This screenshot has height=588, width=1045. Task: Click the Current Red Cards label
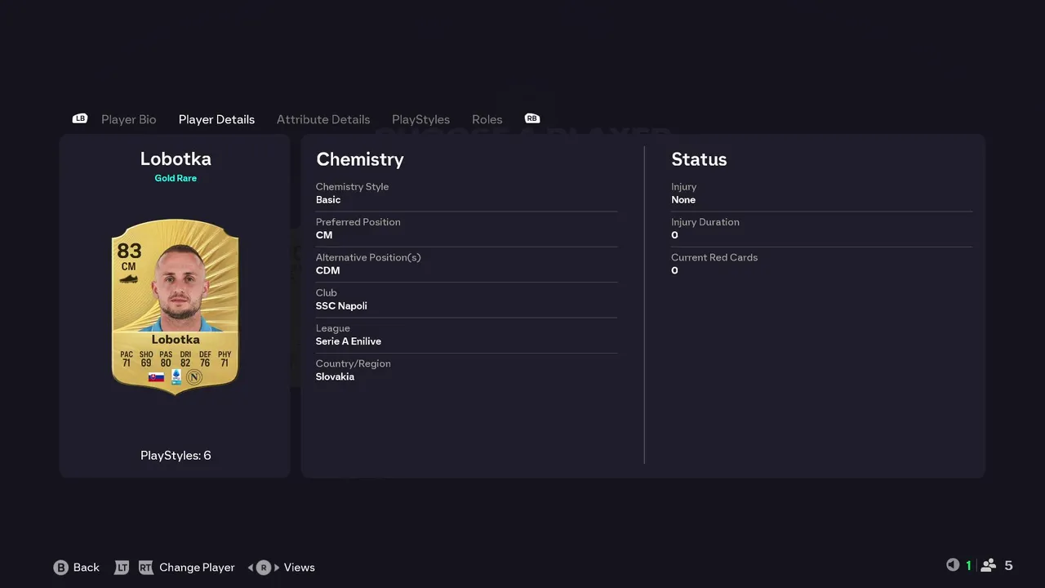click(x=714, y=257)
